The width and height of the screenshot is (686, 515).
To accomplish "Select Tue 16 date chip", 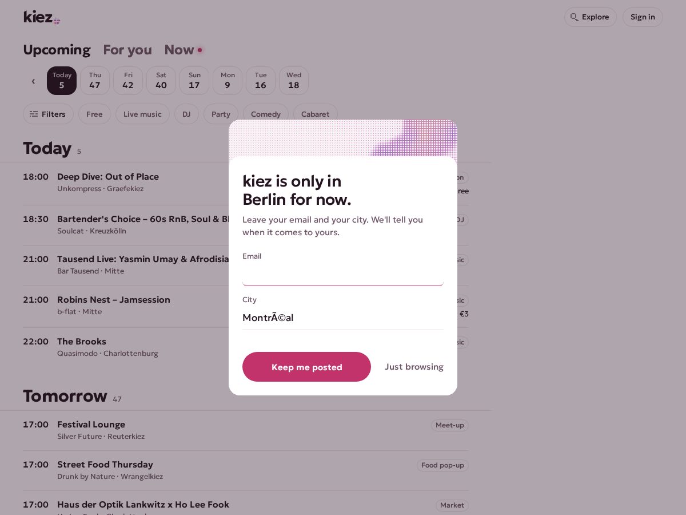I will pos(261,81).
